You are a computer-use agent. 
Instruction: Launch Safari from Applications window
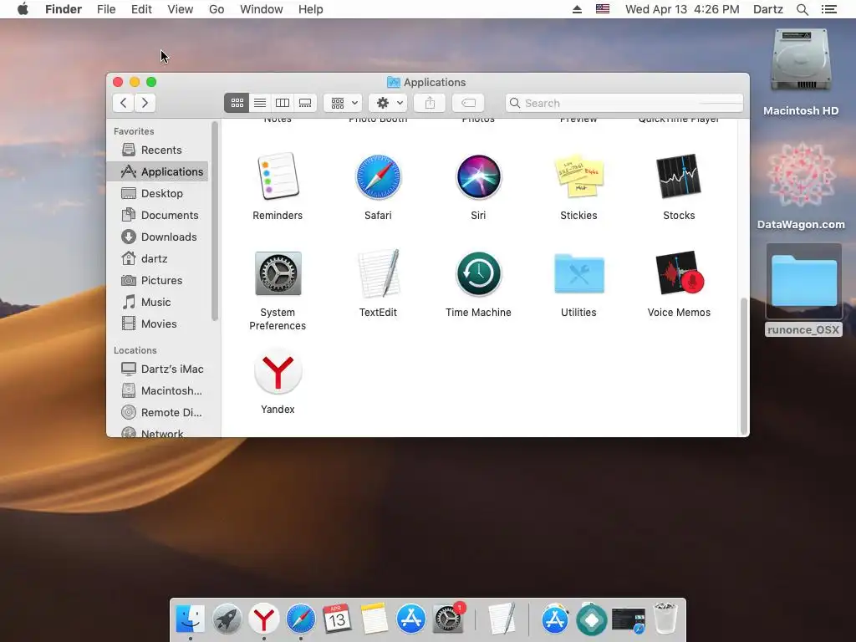coord(378,176)
